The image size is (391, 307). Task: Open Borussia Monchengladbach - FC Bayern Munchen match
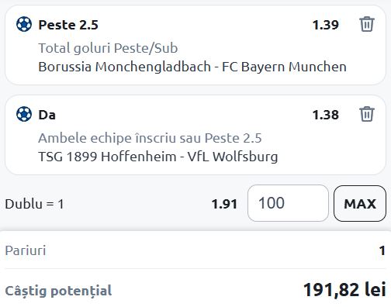pyautogui.click(x=192, y=67)
